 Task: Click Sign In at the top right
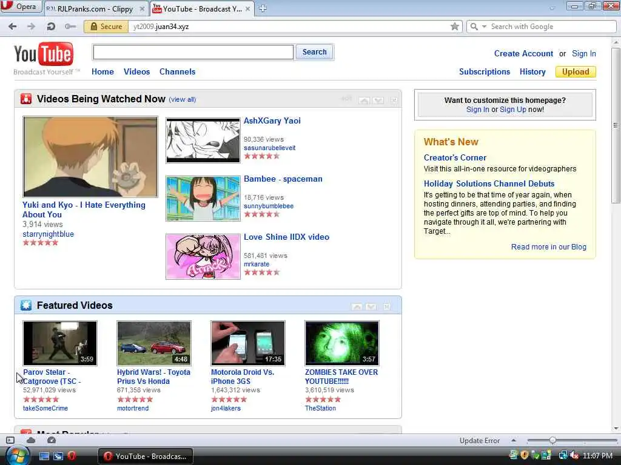584,53
